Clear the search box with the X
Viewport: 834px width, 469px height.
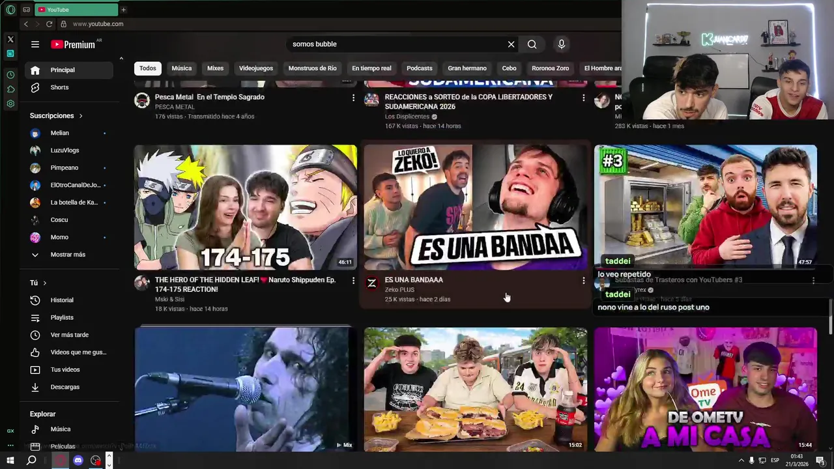[x=511, y=44]
